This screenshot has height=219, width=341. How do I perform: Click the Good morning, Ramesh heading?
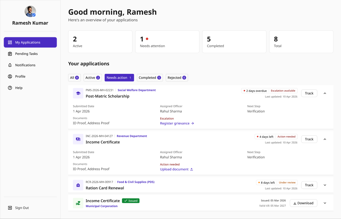[x=113, y=12]
